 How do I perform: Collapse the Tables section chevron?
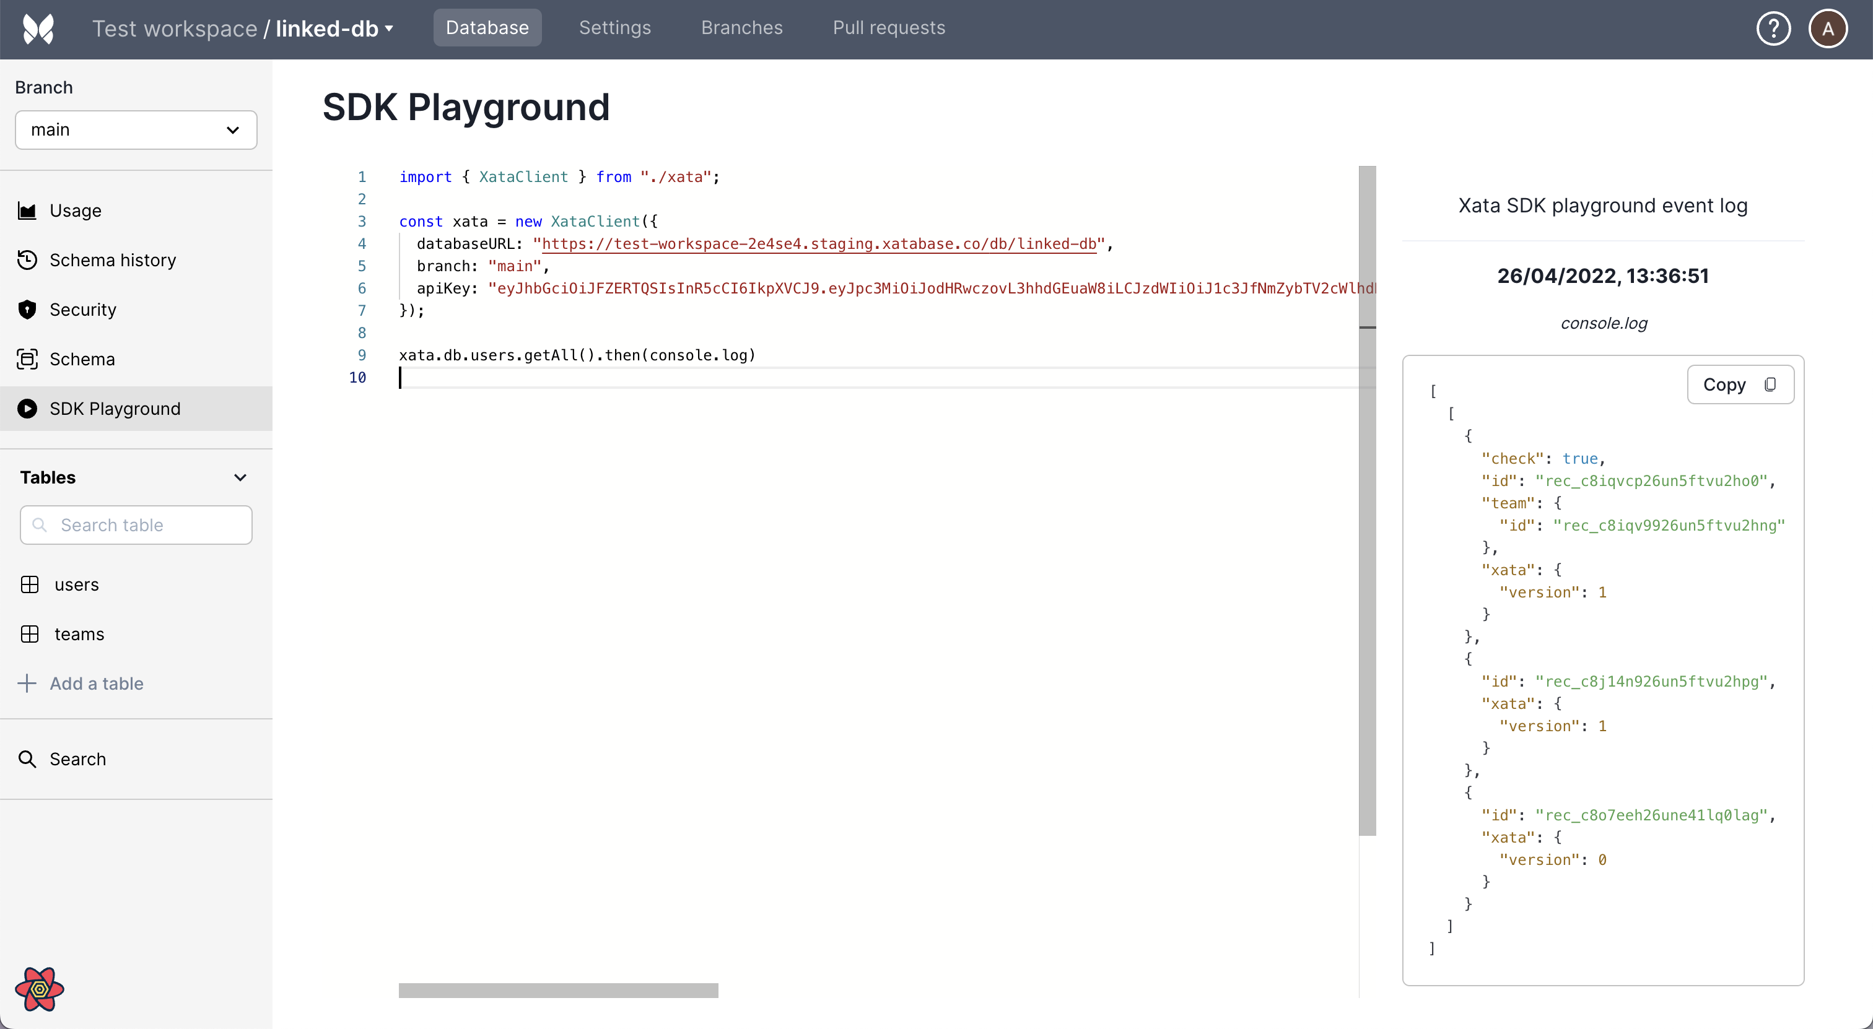pos(240,477)
